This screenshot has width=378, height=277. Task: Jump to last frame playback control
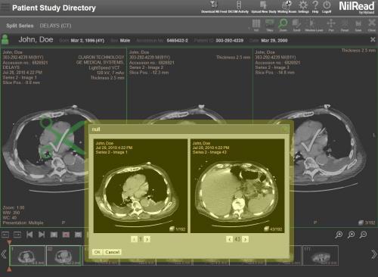(42, 235)
